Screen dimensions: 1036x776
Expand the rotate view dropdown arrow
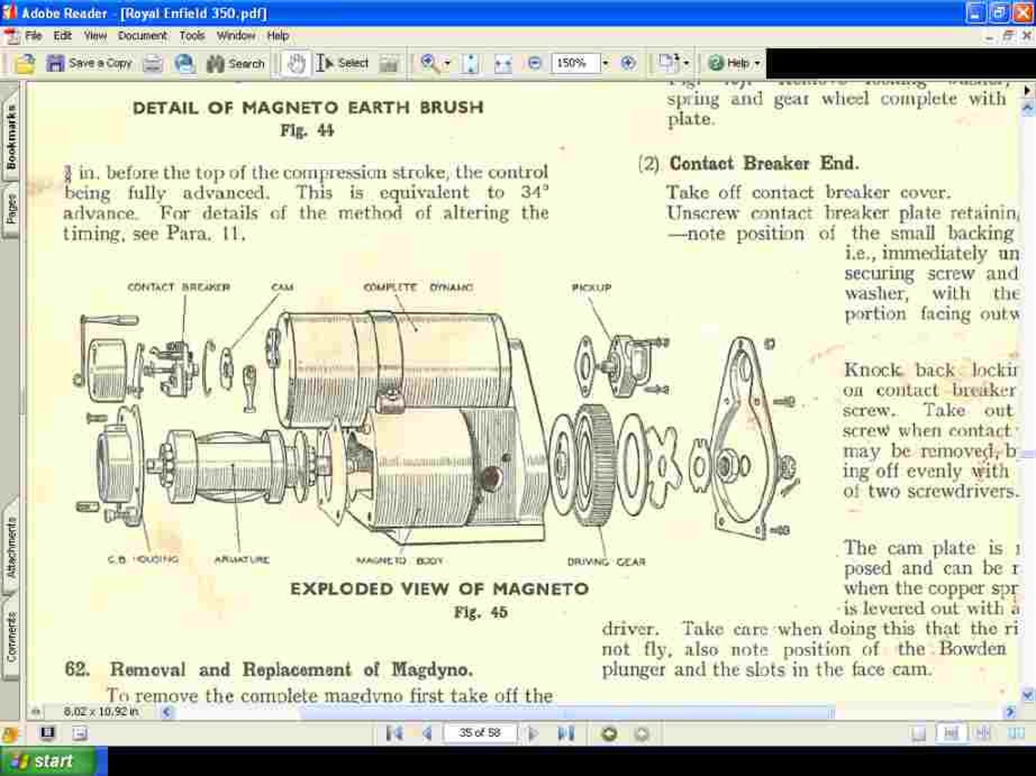[686, 63]
